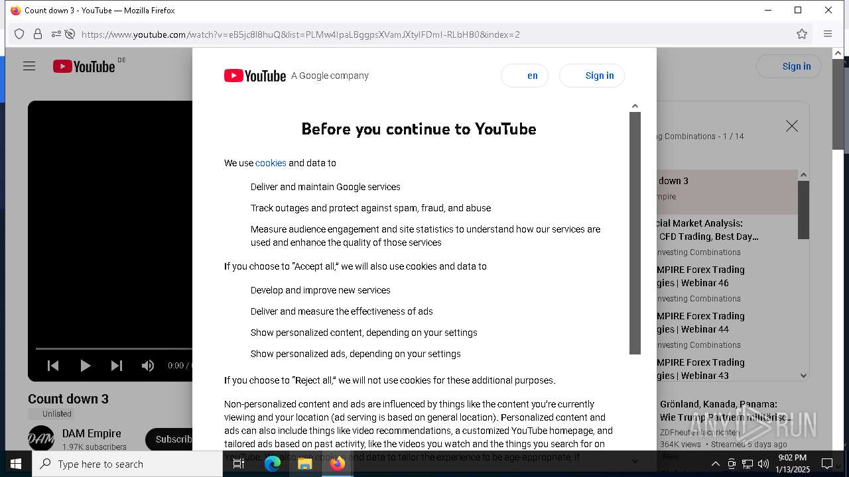Open site permissions icon in address bar
The width and height of the screenshot is (849, 477).
click(56, 34)
